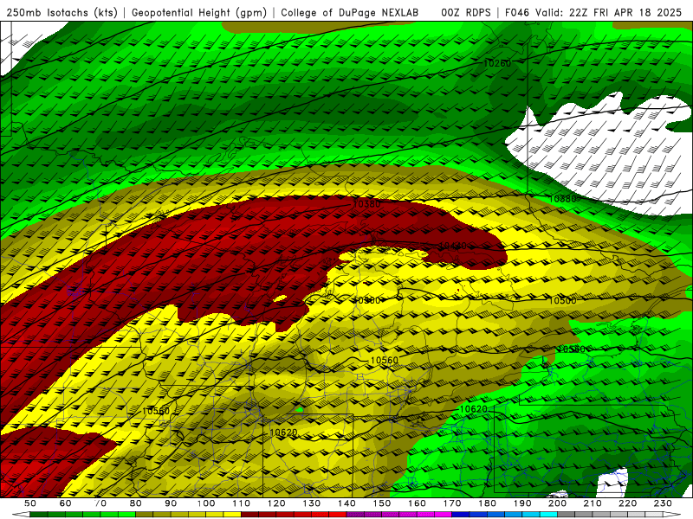
Task: Click the bright yellow swatch just left of 110
Action: point(232,515)
